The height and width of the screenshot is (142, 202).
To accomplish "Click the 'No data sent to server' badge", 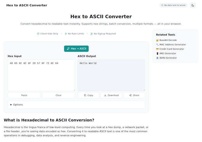I will point(173,5).
